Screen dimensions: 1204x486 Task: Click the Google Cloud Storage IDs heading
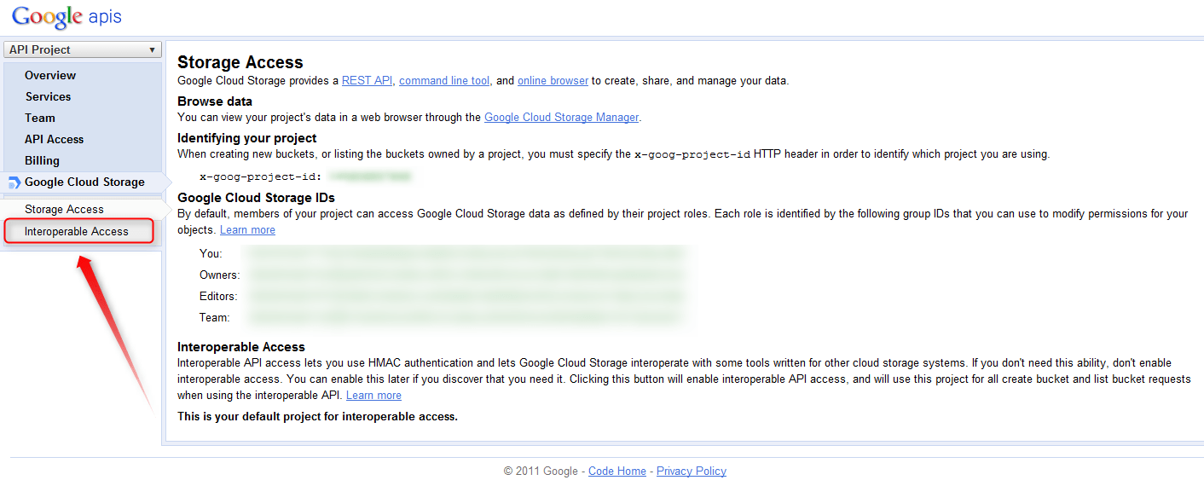[x=256, y=198]
